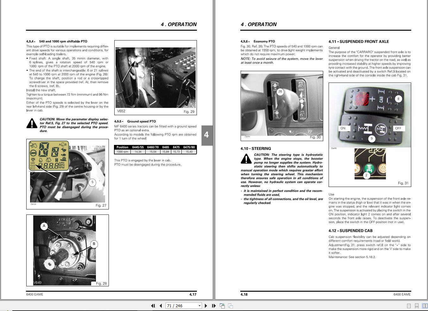Click table cell "1000 rpm"

(x=123, y=152)
